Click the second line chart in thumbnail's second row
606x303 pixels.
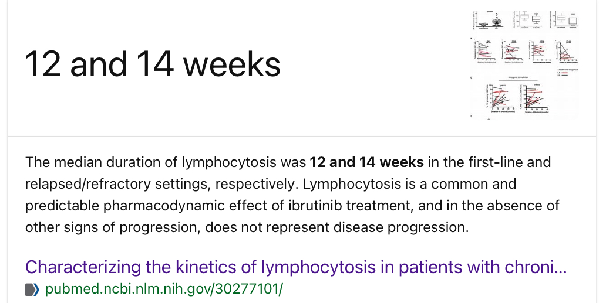tap(511, 52)
